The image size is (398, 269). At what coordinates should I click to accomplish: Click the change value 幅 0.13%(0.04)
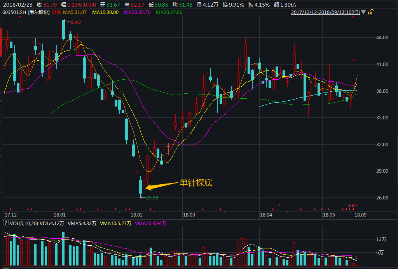[x=79, y=5]
